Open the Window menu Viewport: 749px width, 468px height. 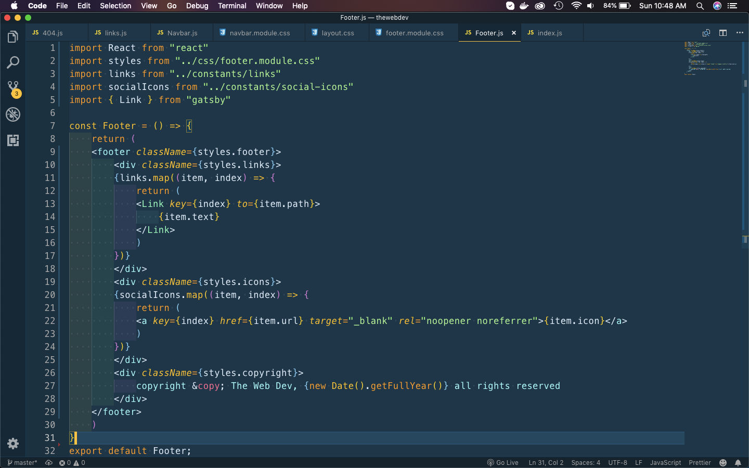point(269,6)
